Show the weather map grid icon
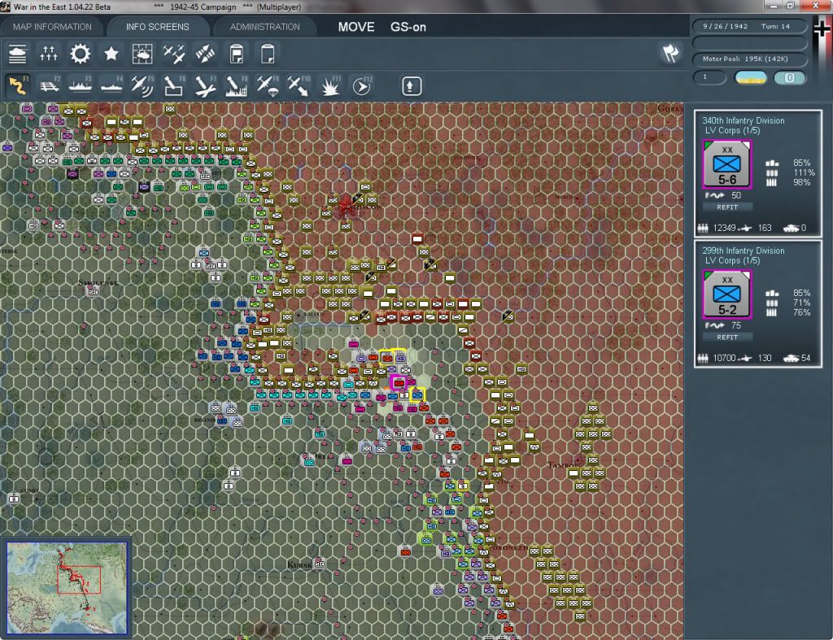Viewport: 833px width, 640px height. tap(142, 54)
